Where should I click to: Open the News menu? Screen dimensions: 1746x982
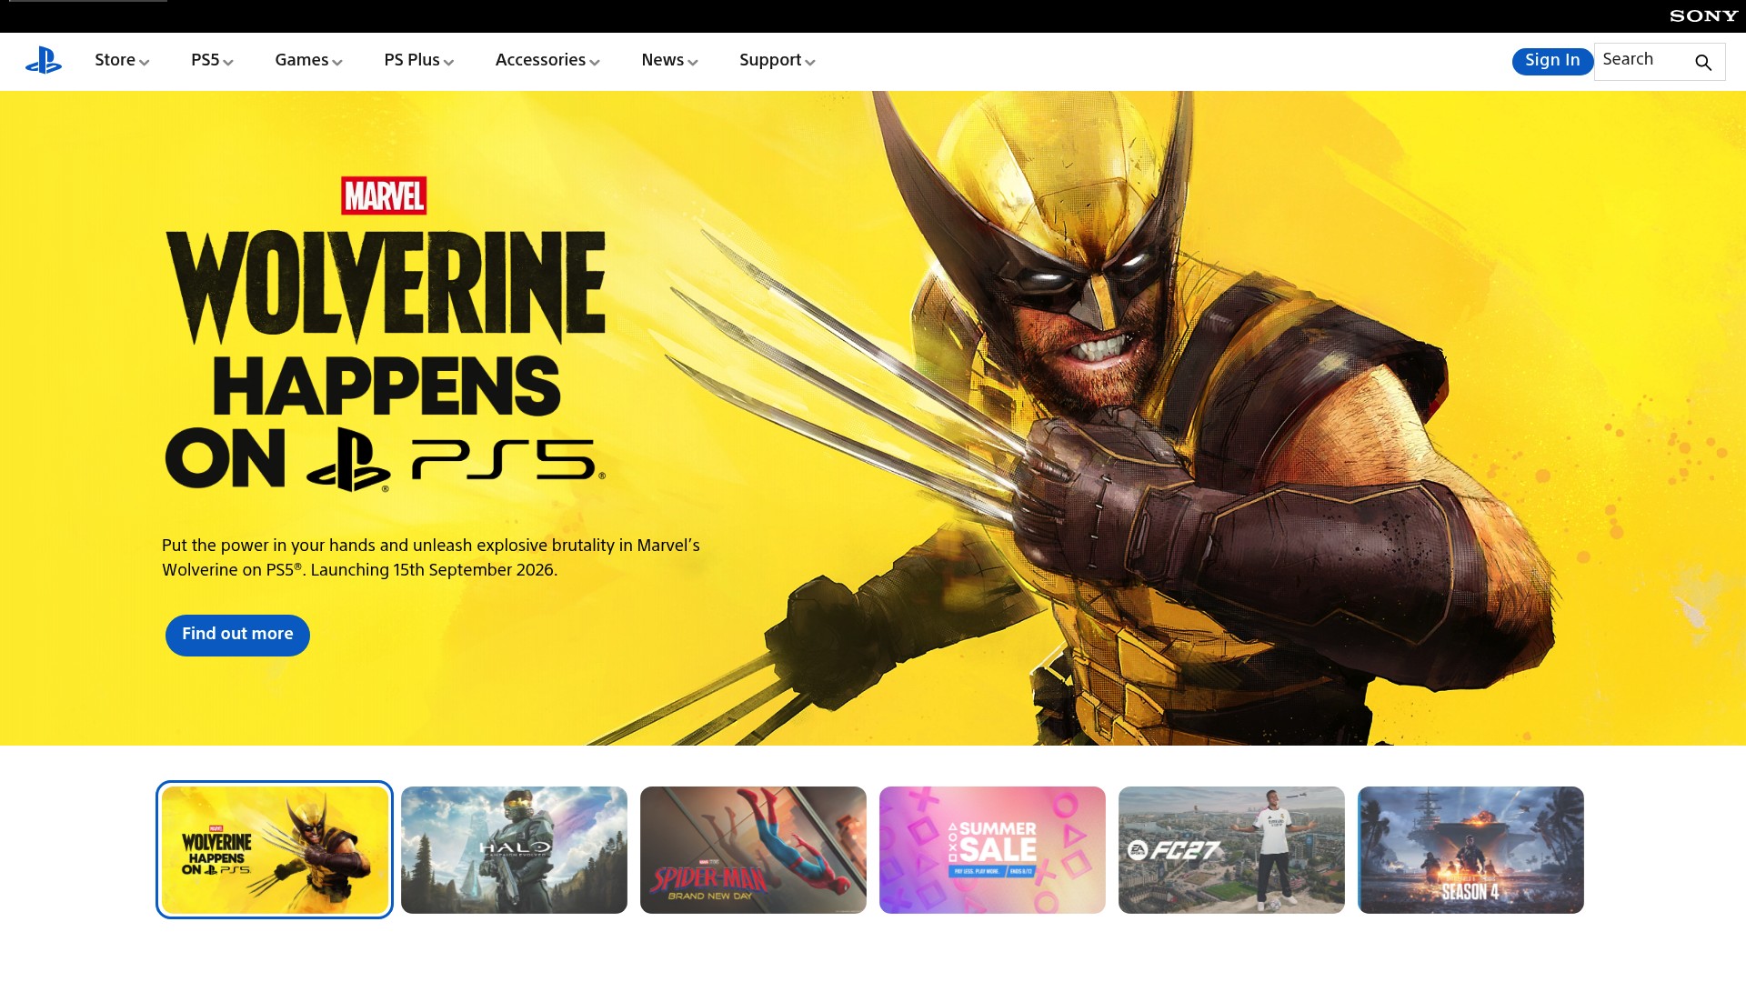coord(669,60)
